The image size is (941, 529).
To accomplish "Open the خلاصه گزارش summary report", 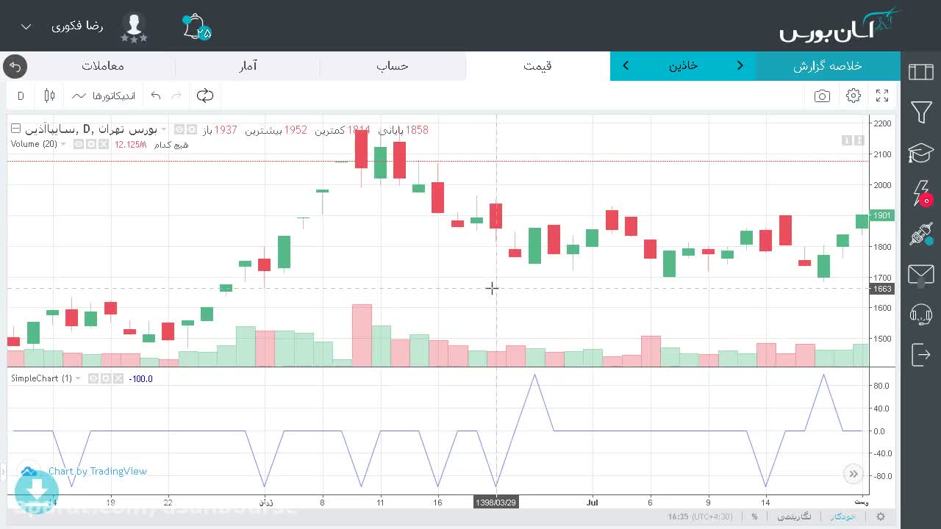I will [828, 65].
